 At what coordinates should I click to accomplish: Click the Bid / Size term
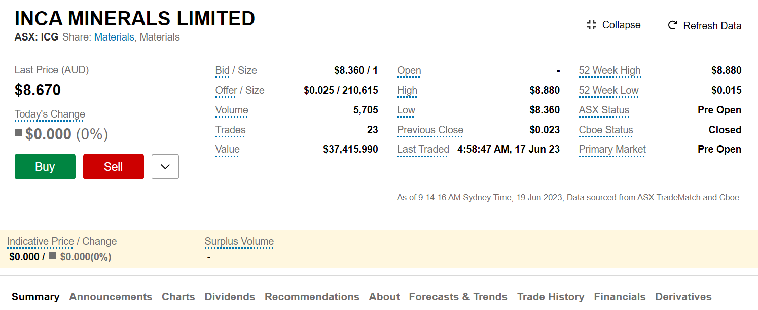[236, 71]
